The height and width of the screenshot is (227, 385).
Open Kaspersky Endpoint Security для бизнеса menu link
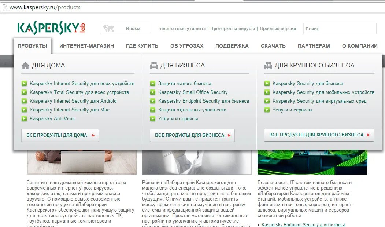[204, 101]
